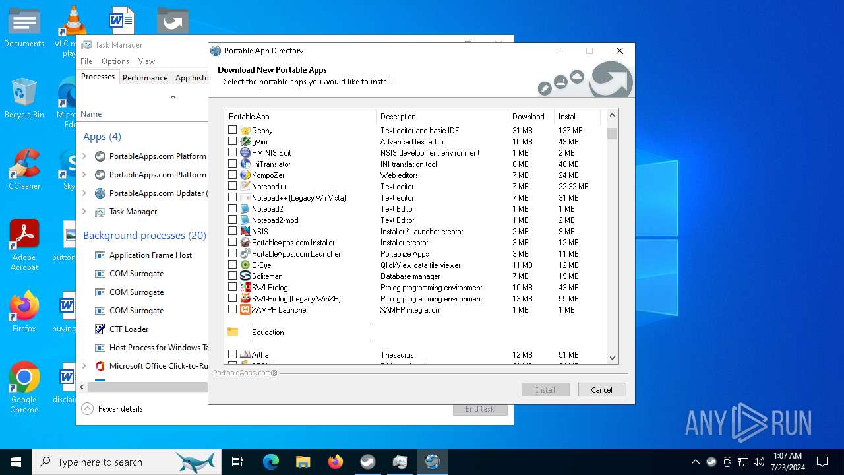Click app list scrollbar up arrow
The width and height of the screenshot is (844, 475).
tap(613, 115)
